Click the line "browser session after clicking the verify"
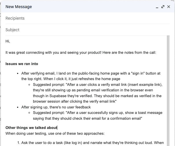Screen dimensions: 175x146 pos(75,101)
